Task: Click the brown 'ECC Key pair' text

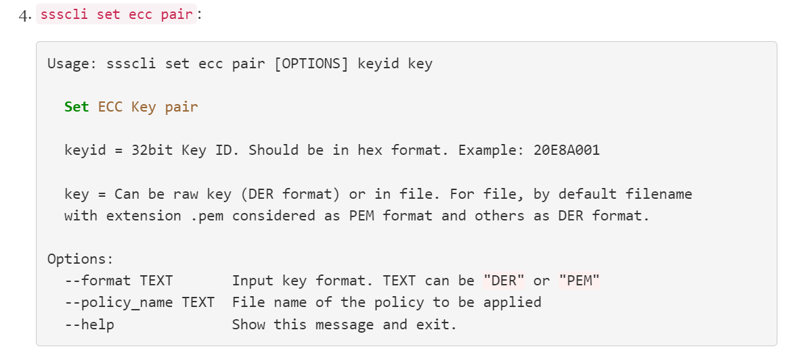Action: pyautogui.click(x=148, y=107)
